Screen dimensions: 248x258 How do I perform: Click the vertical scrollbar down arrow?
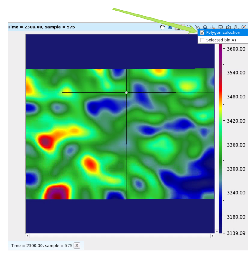217,231
